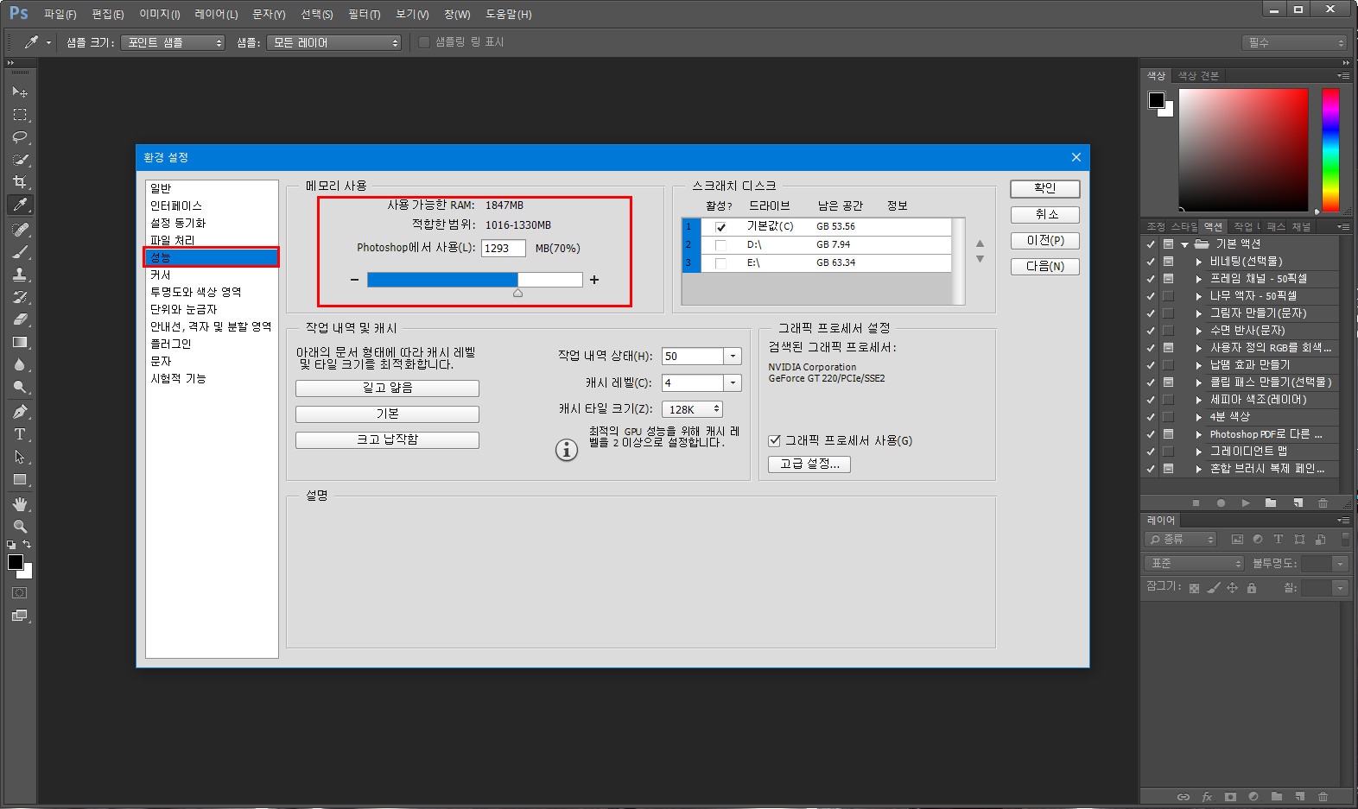Screen dimensions: 1358x809
Task: Open 이미지(I) menu
Action: tap(160, 14)
